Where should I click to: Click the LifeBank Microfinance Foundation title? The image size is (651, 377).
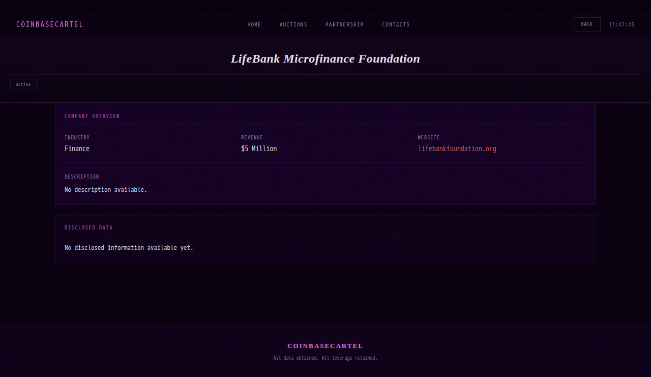click(x=325, y=59)
